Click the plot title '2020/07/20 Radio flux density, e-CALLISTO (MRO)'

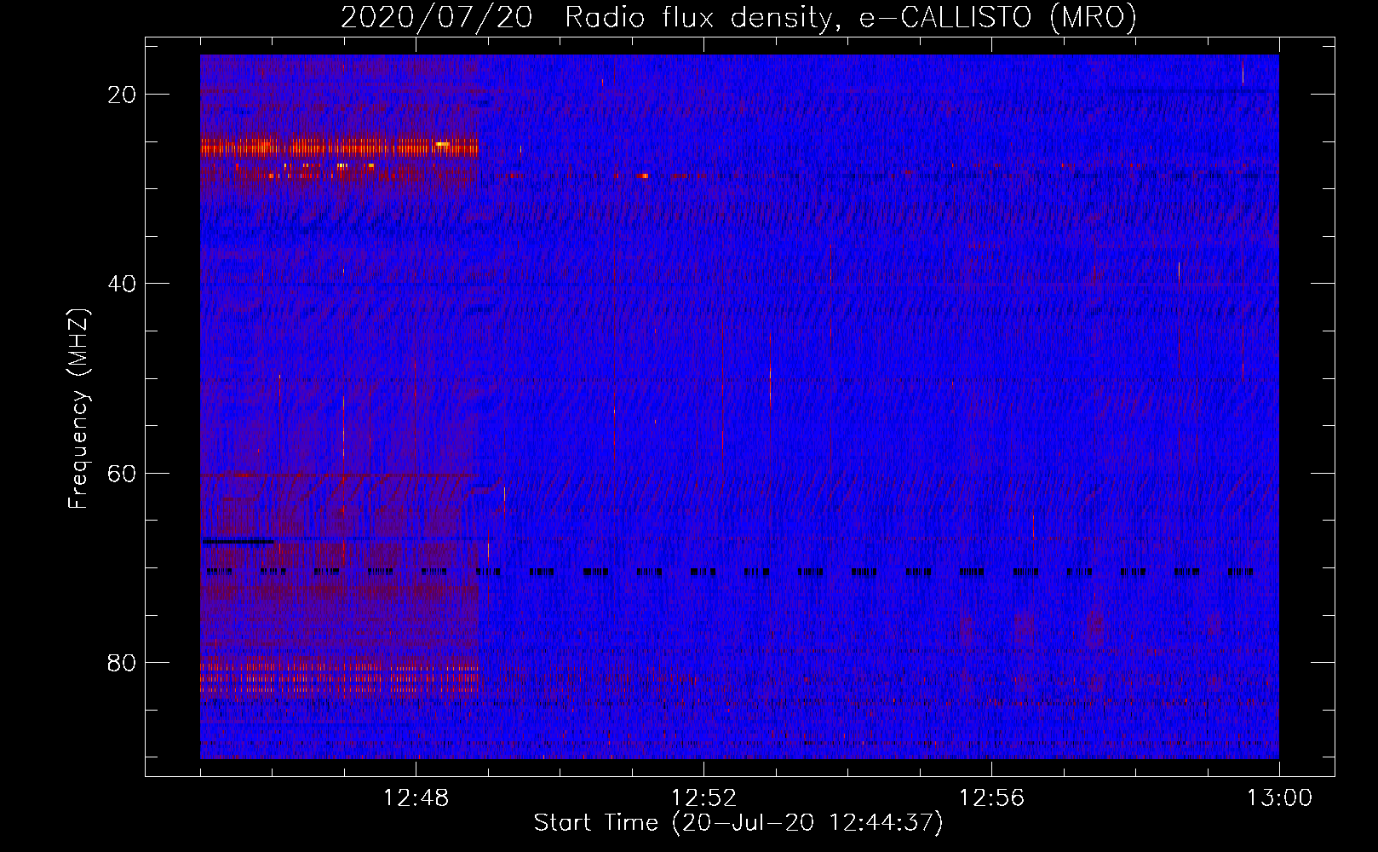pos(738,18)
